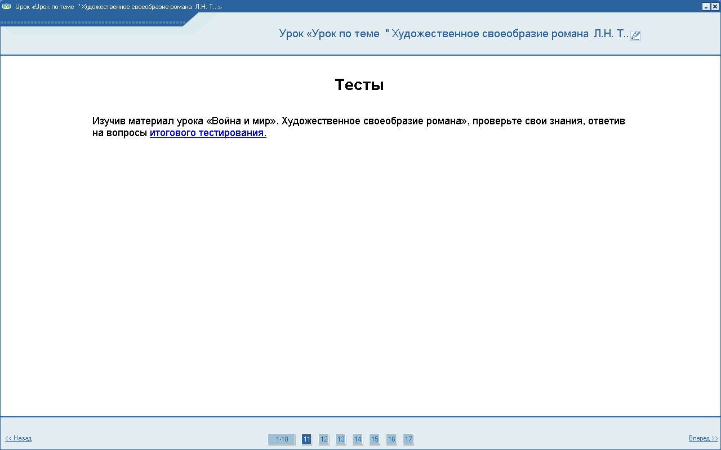Close the lesson window

[x=715, y=6]
